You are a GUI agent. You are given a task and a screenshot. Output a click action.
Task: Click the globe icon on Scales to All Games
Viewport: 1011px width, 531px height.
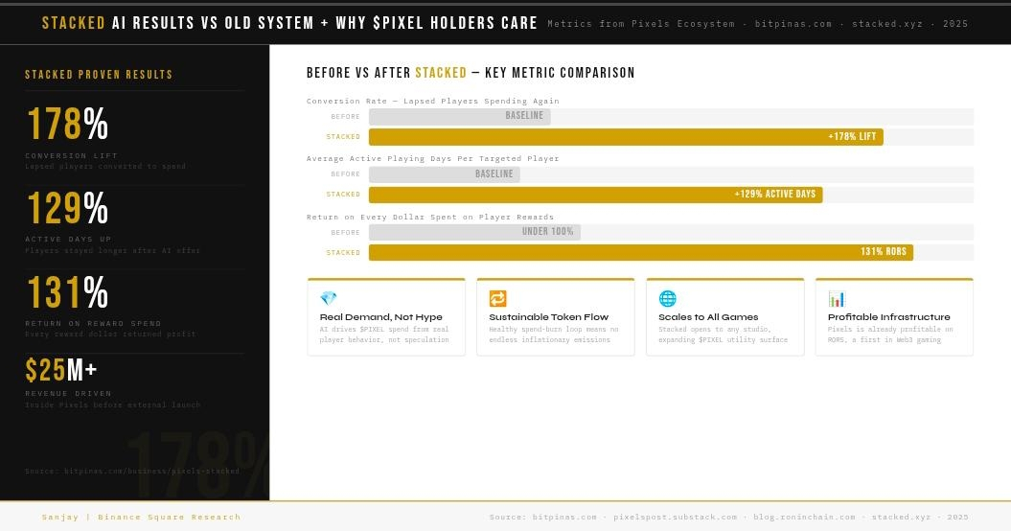click(x=667, y=298)
